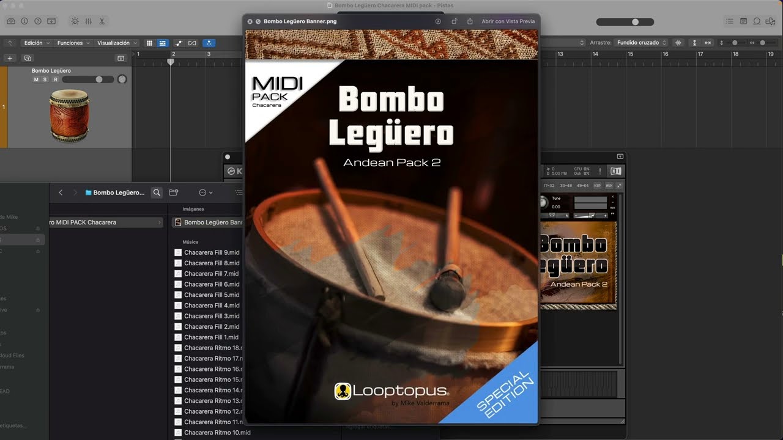This screenshot has height=440, width=783.
Task: Select Chacarera Fill 1.mid file
Action: [x=207, y=337]
